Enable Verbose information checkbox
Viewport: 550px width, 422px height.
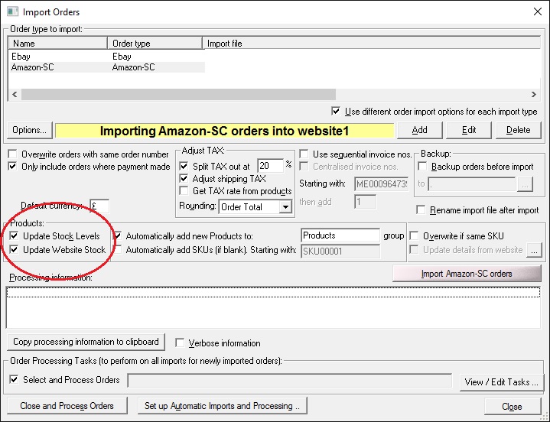[180, 342]
